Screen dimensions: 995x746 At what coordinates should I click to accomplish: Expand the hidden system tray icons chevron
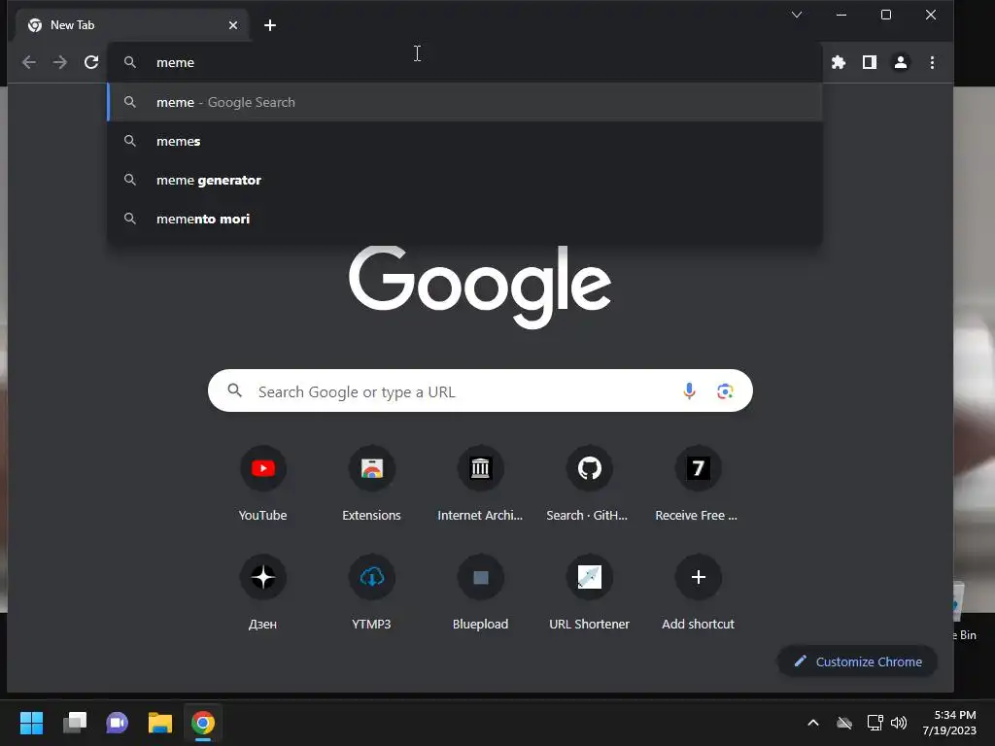[x=813, y=723]
